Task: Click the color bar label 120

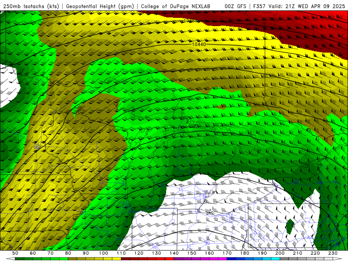Action: pyautogui.click(x=139, y=253)
